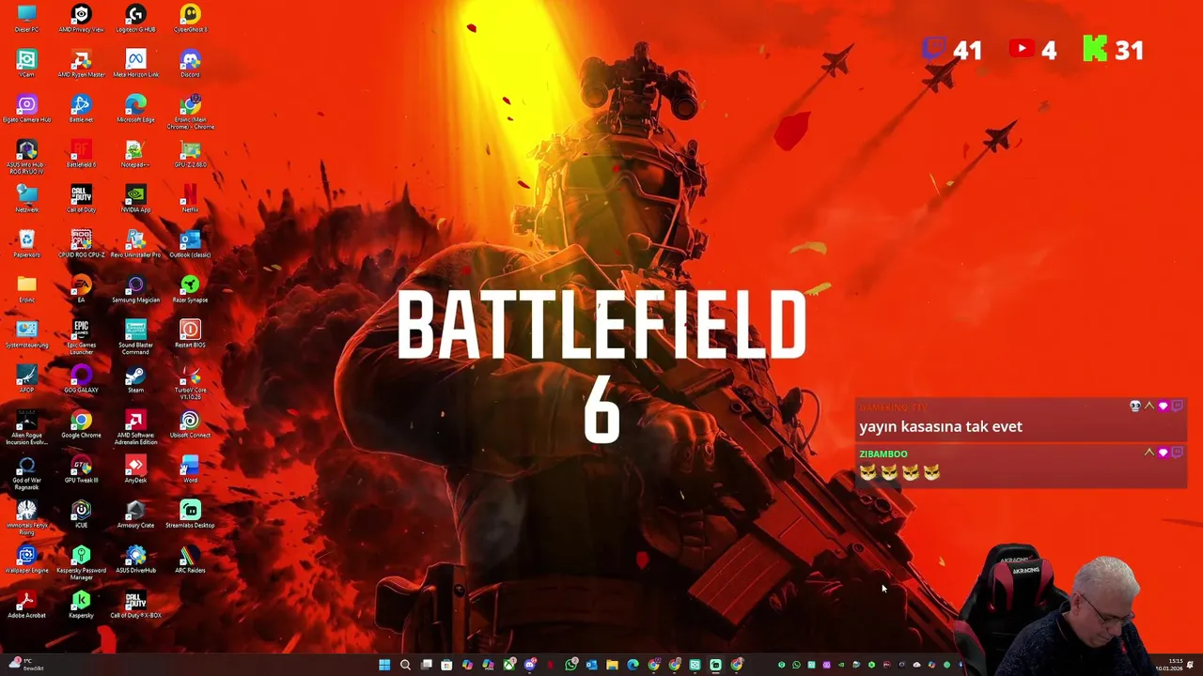Open the NVIDIA App shortcut
Screen dimensions: 1203x676
[135, 198]
